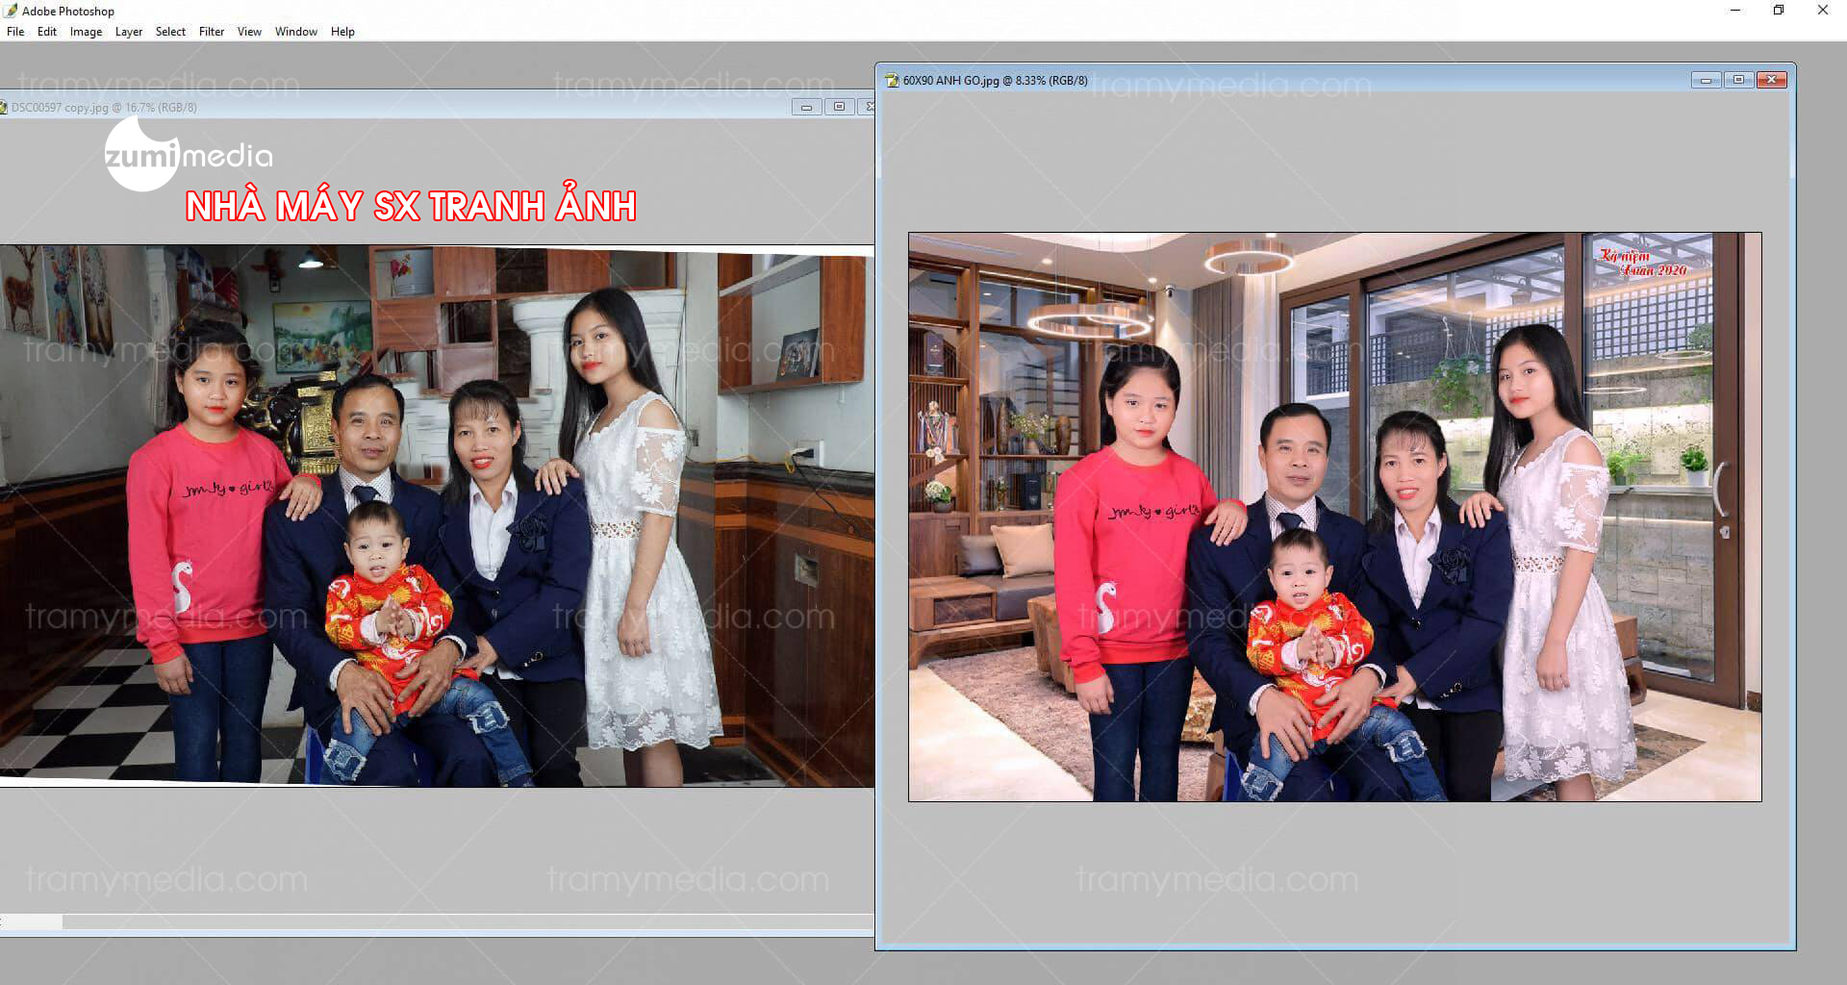Image resolution: width=1847 pixels, height=985 pixels.
Task: Close the Adobe Photoshop application
Action: click(x=1823, y=11)
